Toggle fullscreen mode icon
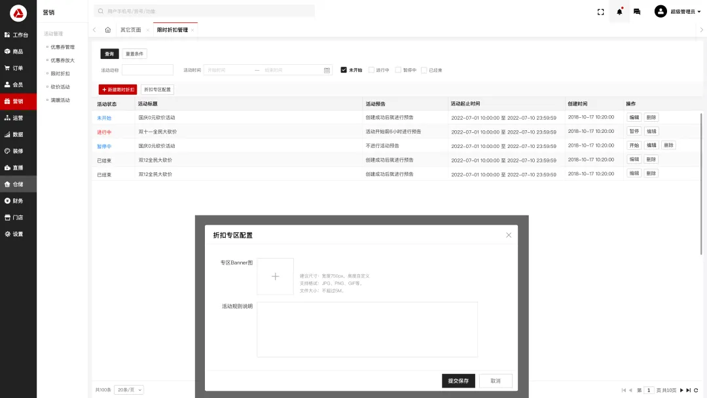 click(600, 12)
